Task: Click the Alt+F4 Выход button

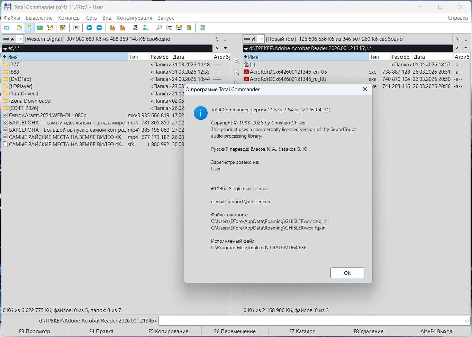Action: tap(436, 331)
